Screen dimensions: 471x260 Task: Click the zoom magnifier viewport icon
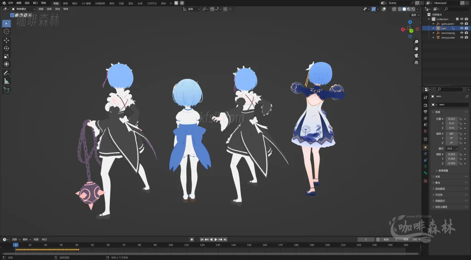(x=416, y=42)
